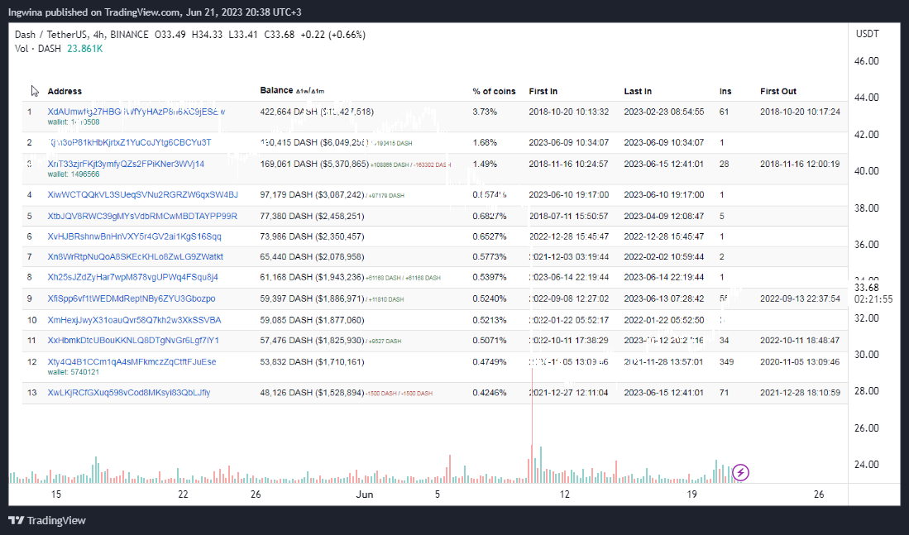This screenshot has width=909, height=535.
Task: Click the 12 date label on time axis
Action: coord(565,494)
